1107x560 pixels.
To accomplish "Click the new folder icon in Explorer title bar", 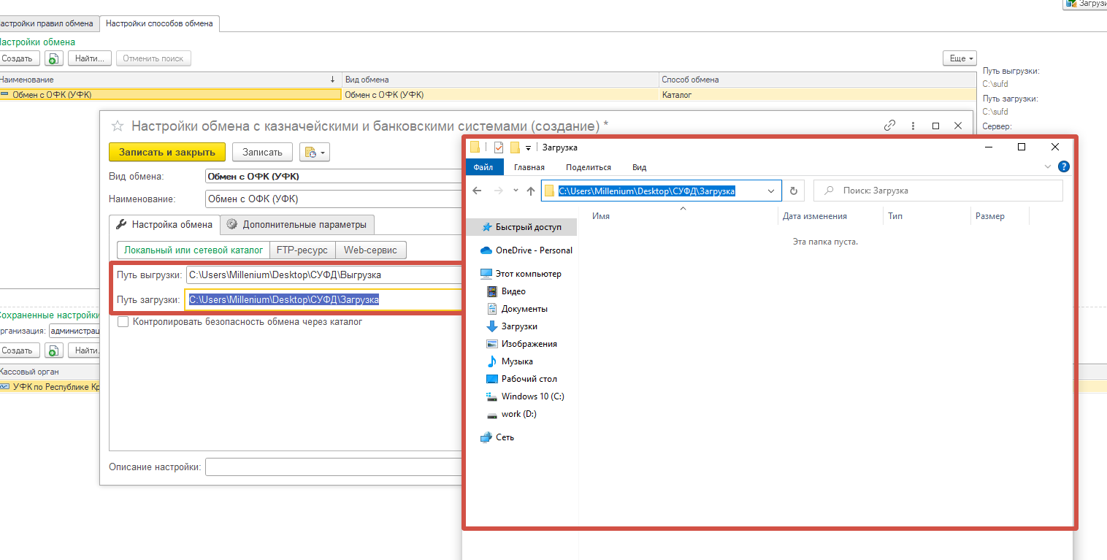I will point(515,147).
